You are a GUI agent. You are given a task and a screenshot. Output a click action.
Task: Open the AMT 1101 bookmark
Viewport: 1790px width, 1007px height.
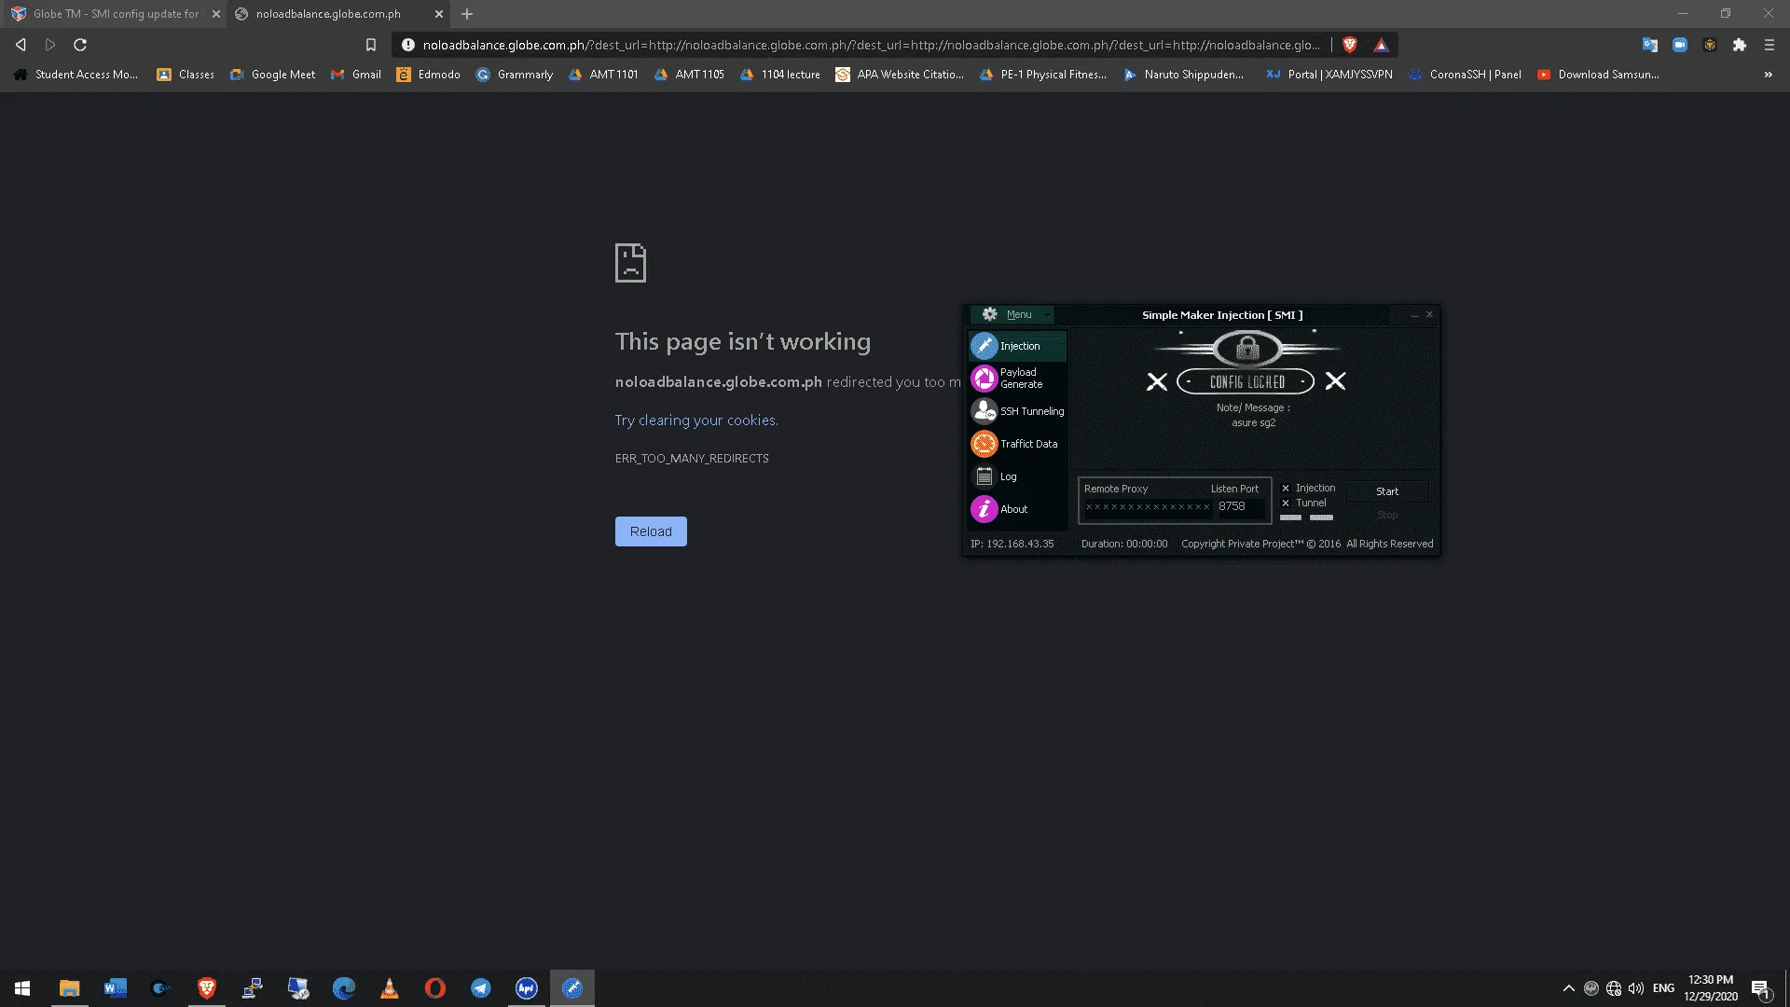tap(603, 75)
